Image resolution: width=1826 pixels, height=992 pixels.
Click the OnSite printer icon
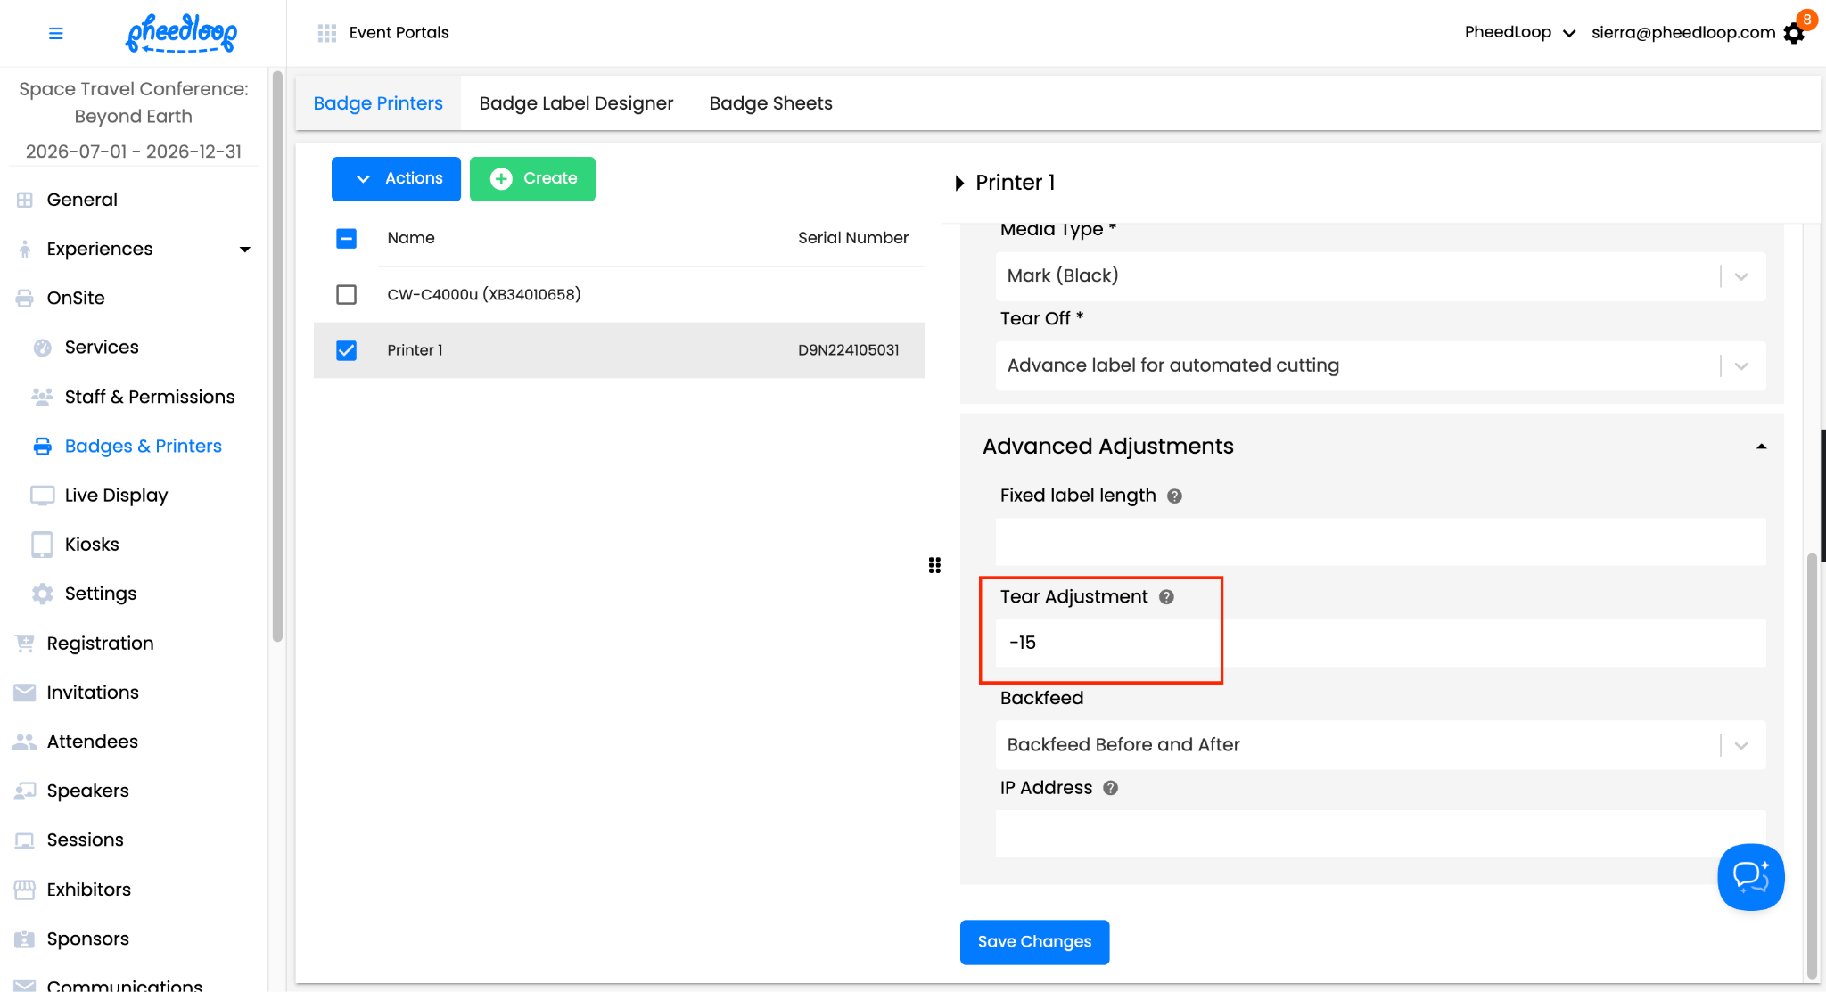[25, 298]
